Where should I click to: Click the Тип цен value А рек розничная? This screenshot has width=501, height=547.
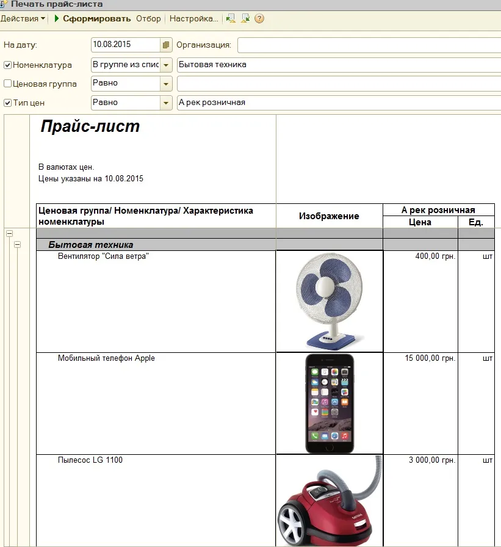(x=339, y=103)
